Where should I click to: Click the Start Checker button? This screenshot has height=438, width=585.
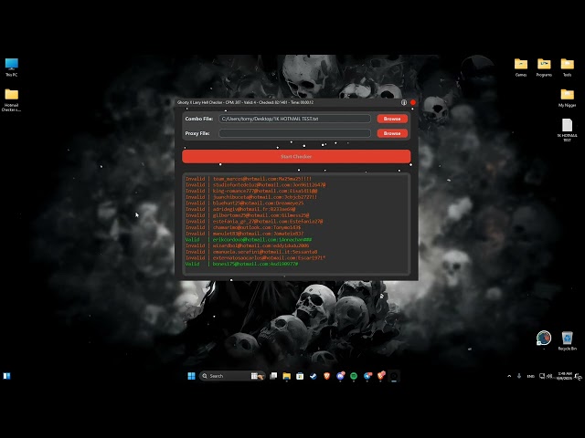click(x=296, y=156)
